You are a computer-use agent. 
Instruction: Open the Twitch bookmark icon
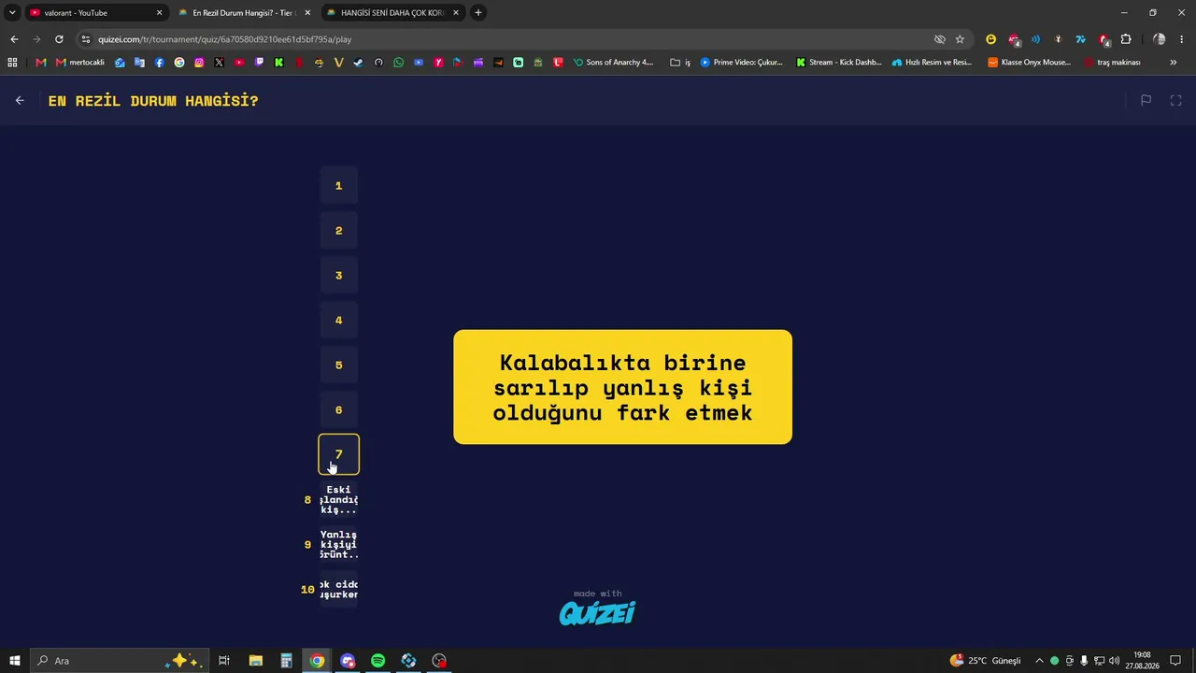(259, 63)
